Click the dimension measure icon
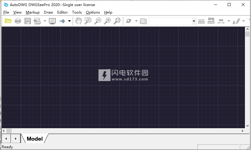This screenshot has width=251, height=150. pyautogui.click(x=221, y=21)
